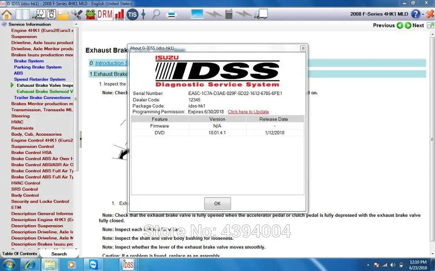Open the Introduction link in document
Image resolution: width=435 pixels, height=271 pixels.
pos(111,63)
